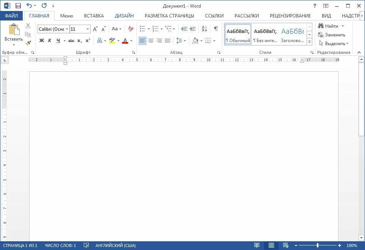
Task: Open the font name dropdown
Action: tap(67, 29)
